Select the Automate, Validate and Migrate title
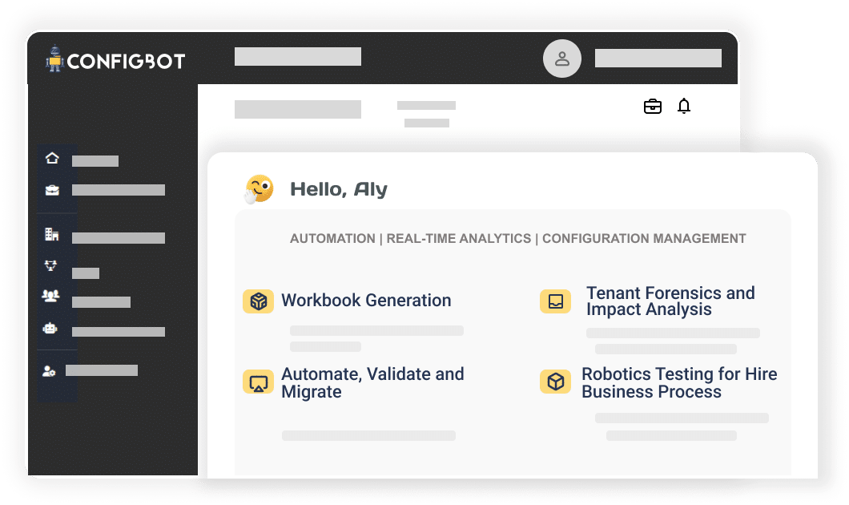Viewport: 849px width, 505px height. pyautogui.click(x=372, y=383)
